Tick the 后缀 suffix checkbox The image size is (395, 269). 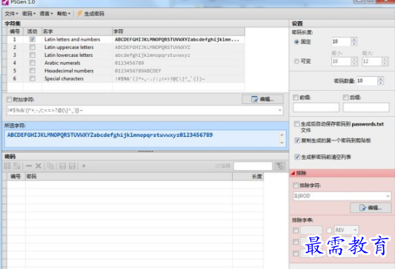coord(345,98)
